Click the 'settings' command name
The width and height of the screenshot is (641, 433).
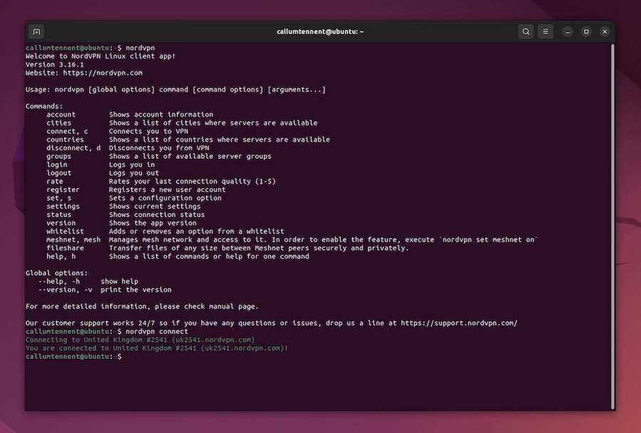coord(63,206)
